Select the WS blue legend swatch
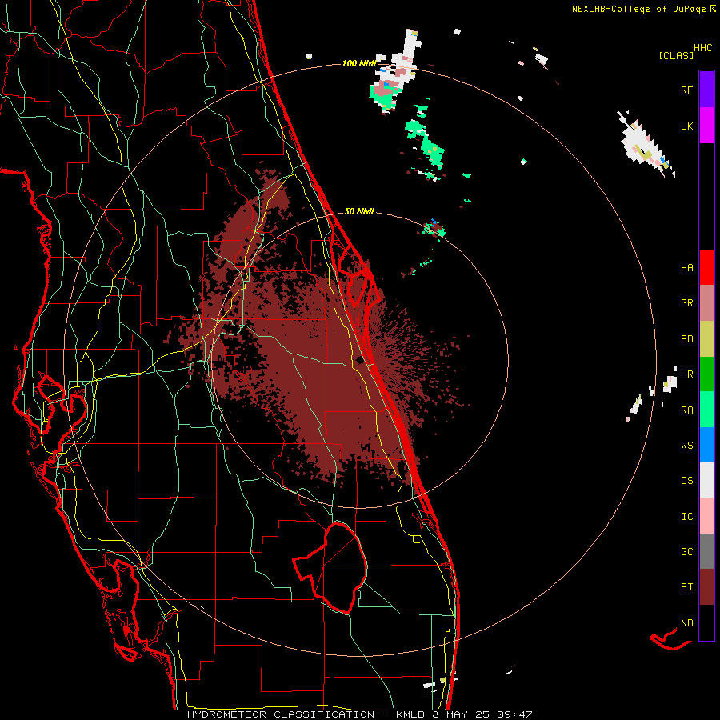 point(706,445)
